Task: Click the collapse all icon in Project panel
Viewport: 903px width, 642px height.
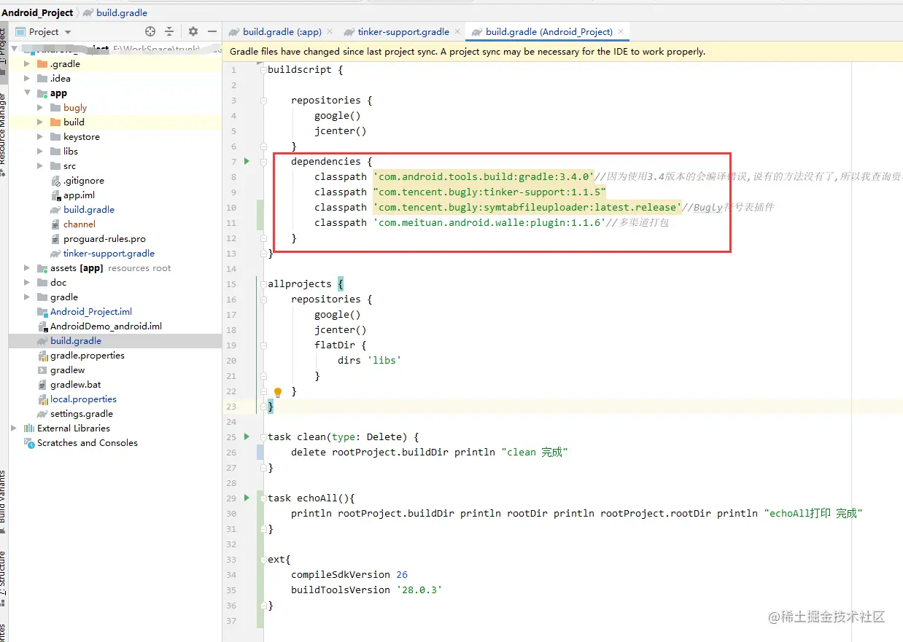Action: [169, 31]
